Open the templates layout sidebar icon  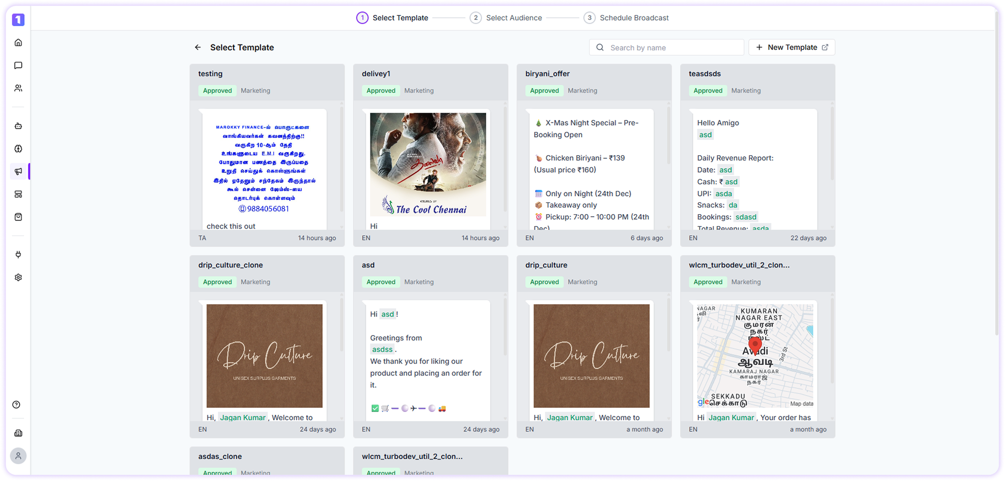click(x=18, y=194)
